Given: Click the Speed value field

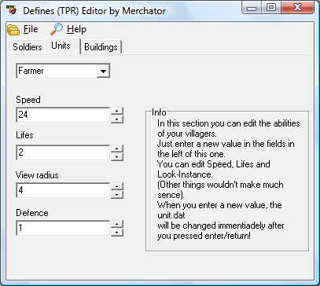Looking at the screenshot, I should [x=63, y=115].
